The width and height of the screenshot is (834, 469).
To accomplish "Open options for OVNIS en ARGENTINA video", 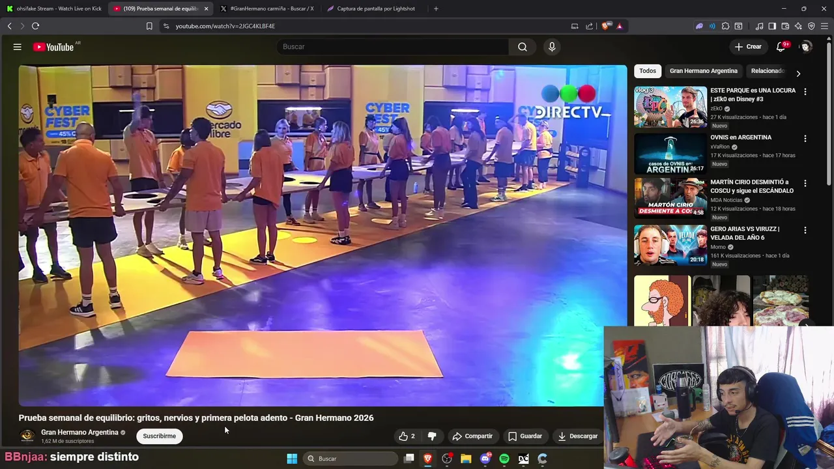I will point(805,139).
